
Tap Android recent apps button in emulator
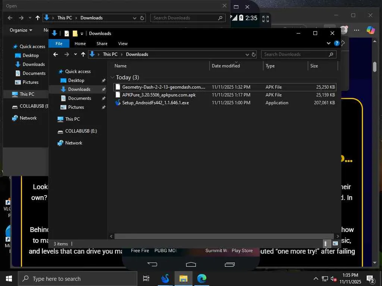click(x=229, y=264)
